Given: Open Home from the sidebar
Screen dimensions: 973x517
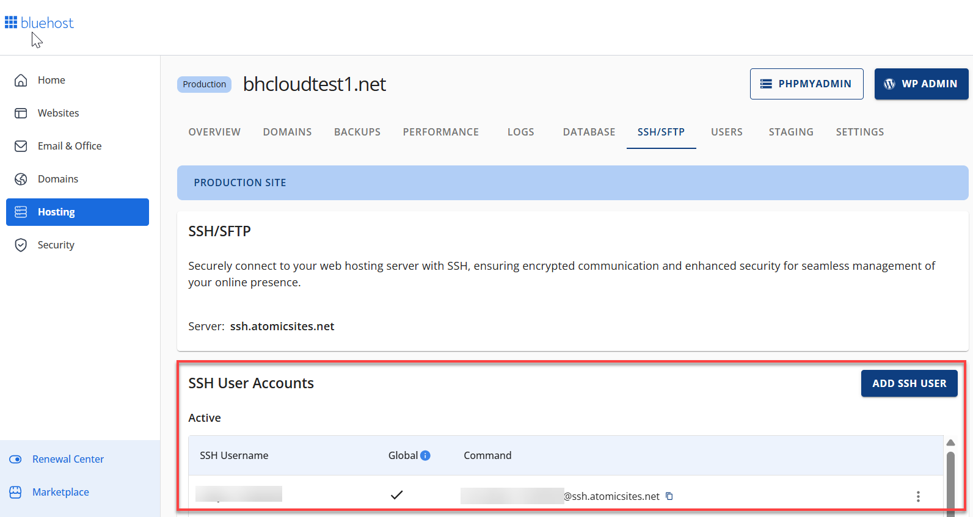Looking at the screenshot, I should click(x=51, y=80).
